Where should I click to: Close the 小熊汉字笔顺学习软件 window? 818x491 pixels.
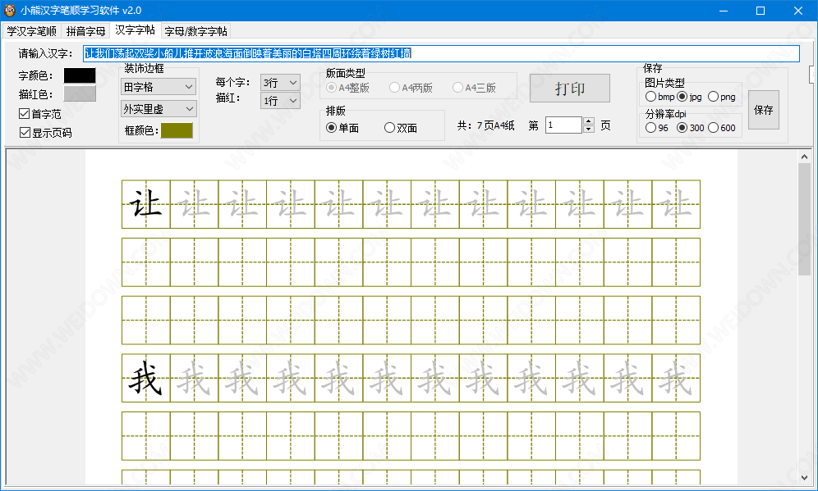[x=798, y=11]
